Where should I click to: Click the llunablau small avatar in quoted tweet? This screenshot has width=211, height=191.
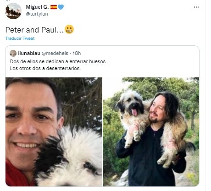(13, 53)
